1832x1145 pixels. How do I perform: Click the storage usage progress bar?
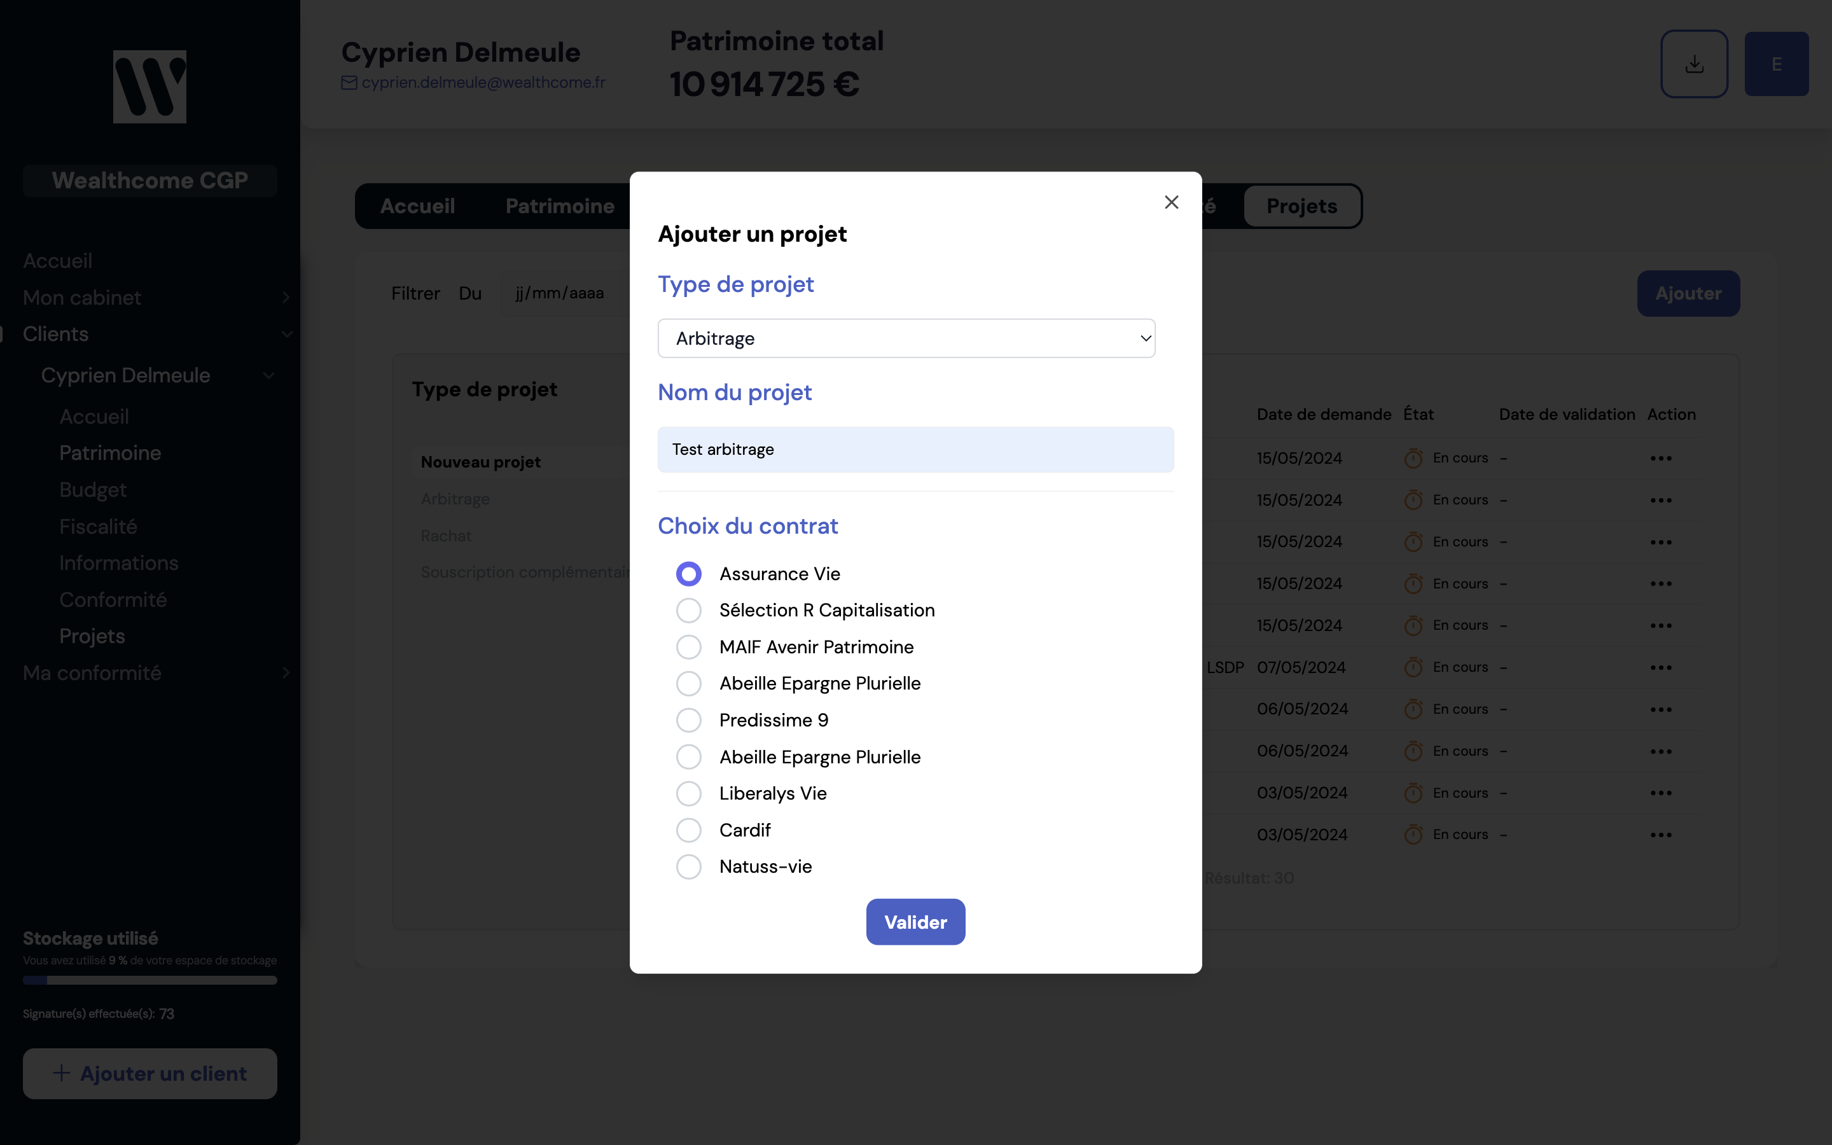[150, 980]
